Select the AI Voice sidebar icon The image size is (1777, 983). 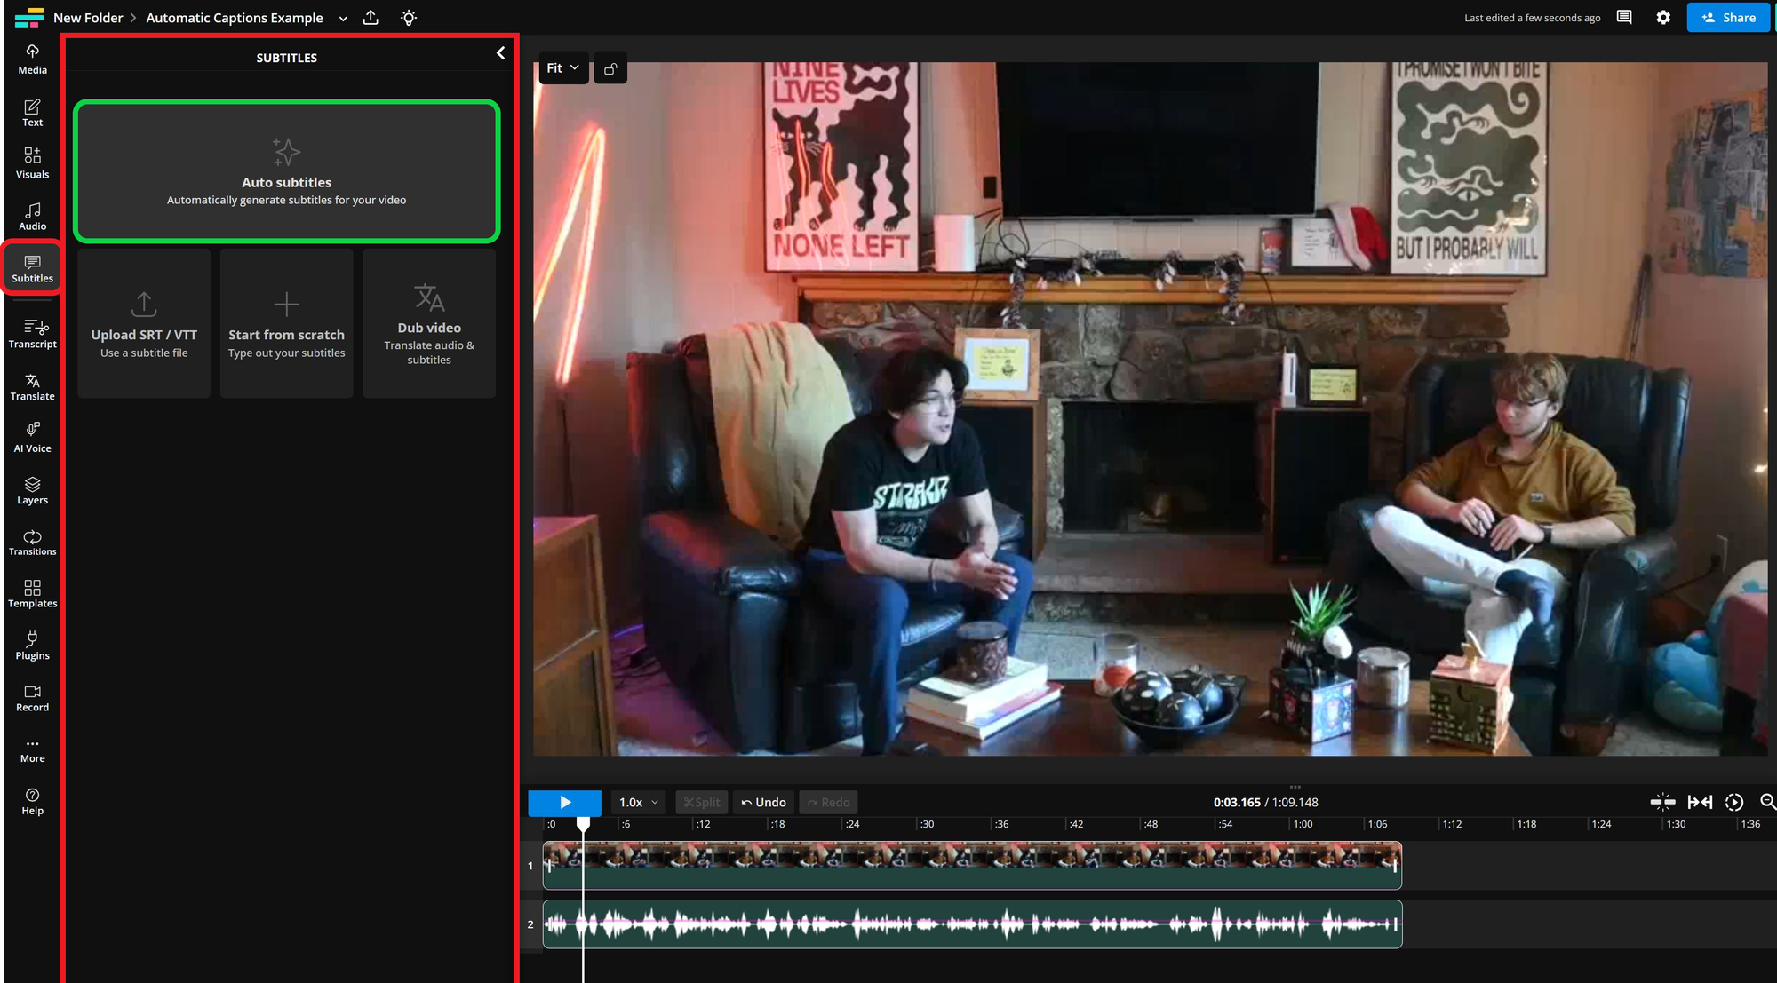[x=32, y=438]
